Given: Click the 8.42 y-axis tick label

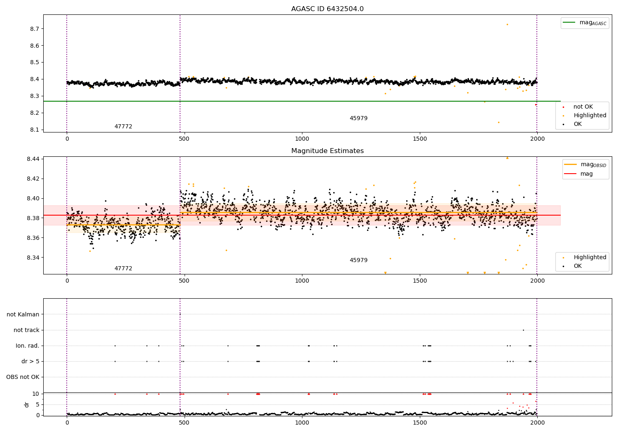Looking at the screenshot, I should (x=33, y=179).
